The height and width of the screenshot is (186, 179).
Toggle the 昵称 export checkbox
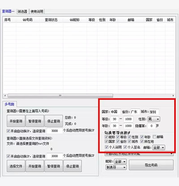pos(107,137)
